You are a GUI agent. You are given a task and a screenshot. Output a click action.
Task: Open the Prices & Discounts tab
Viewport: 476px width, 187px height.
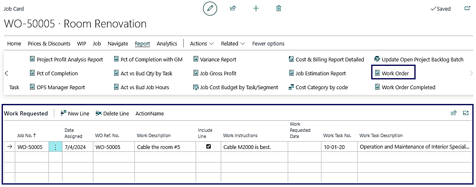49,43
